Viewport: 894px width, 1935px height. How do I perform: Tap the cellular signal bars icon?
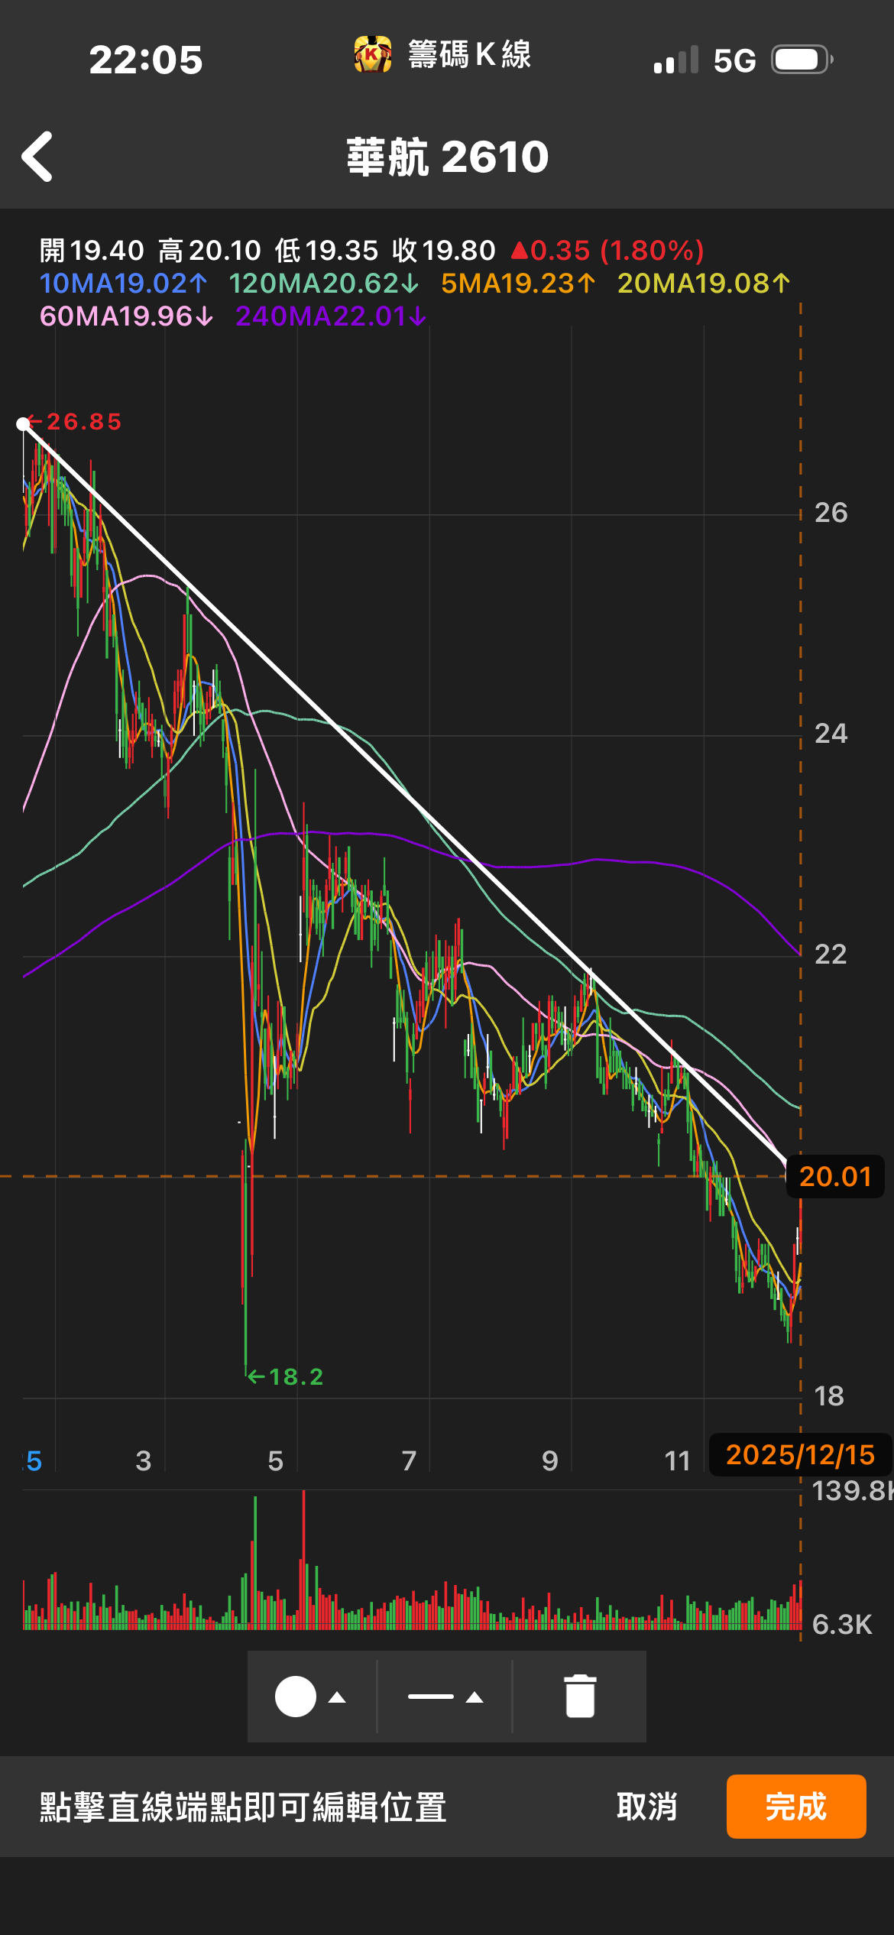(x=676, y=60)
